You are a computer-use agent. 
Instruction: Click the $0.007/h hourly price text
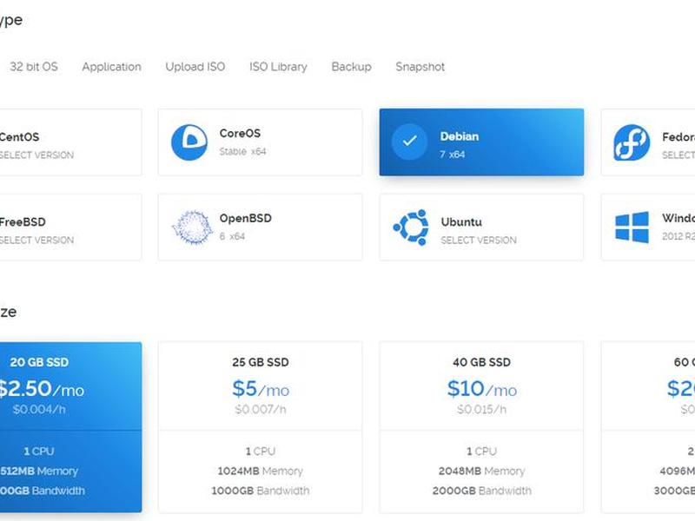pyautogui.click(x=261, y=409)
